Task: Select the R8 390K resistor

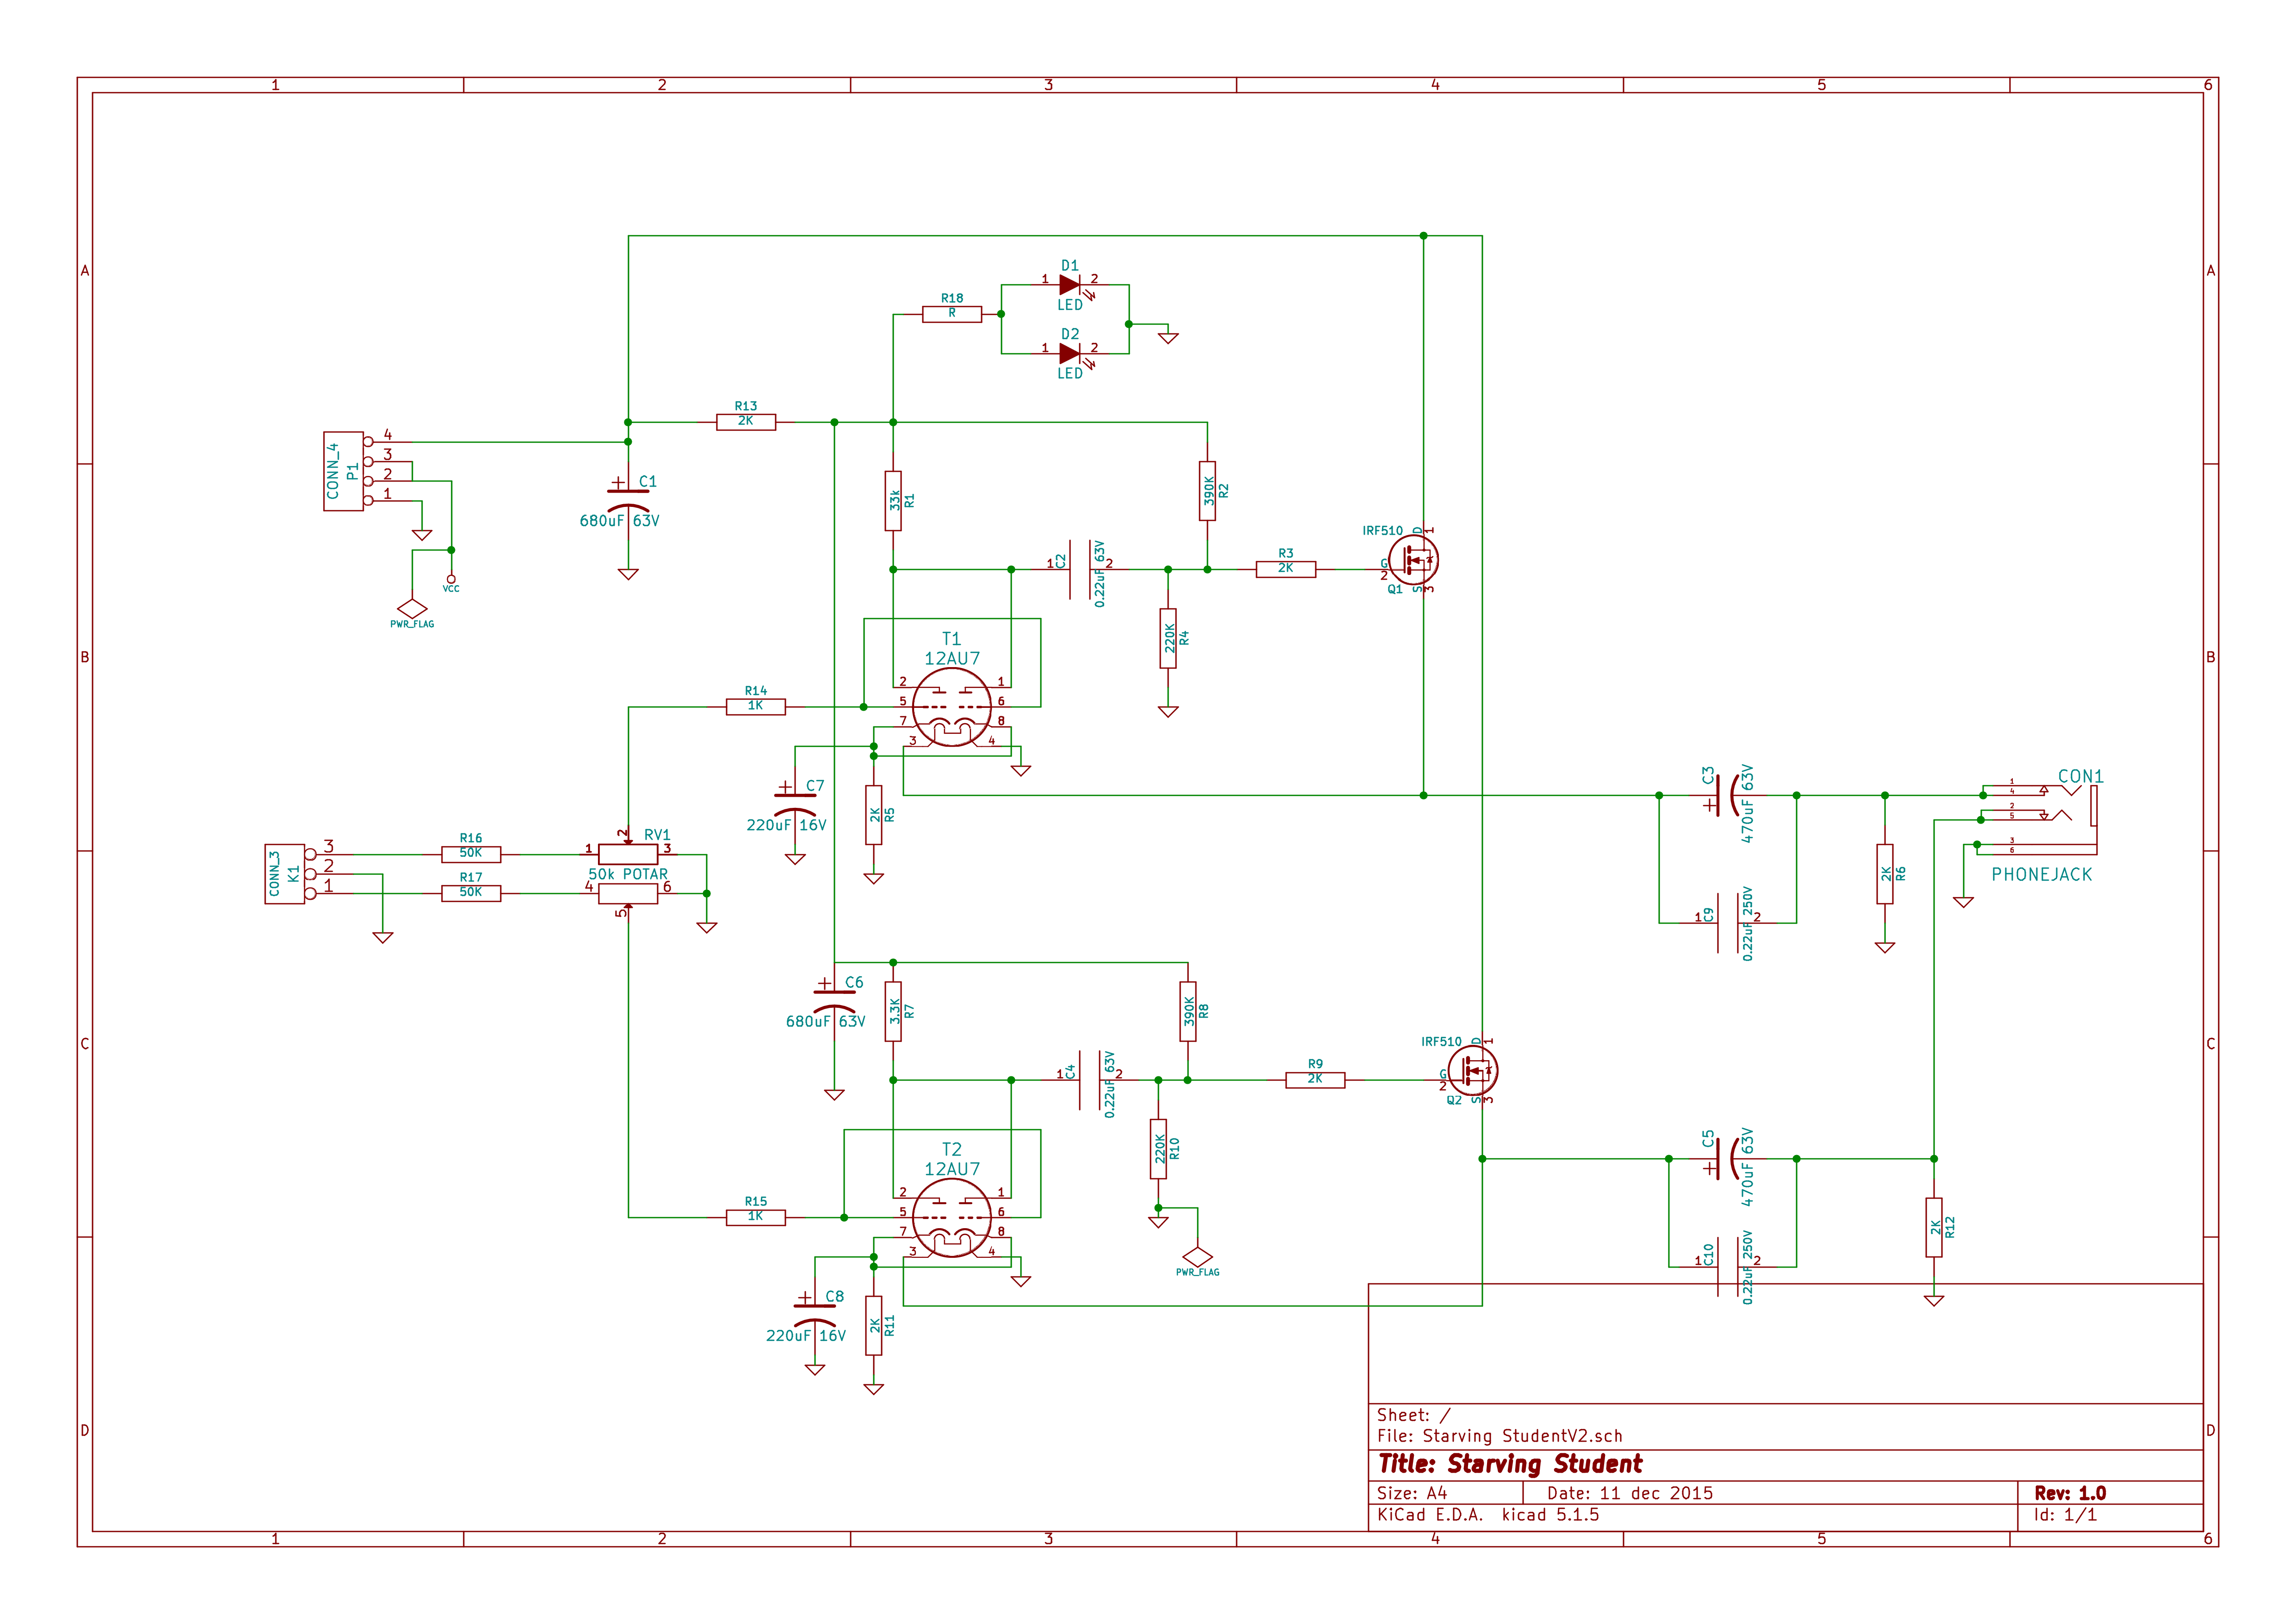Action: click(1188, 1012)
